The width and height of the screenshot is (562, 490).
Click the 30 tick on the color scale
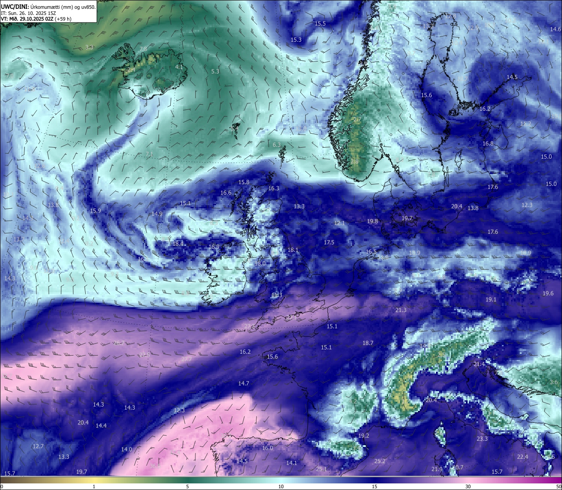coord(468,486)
